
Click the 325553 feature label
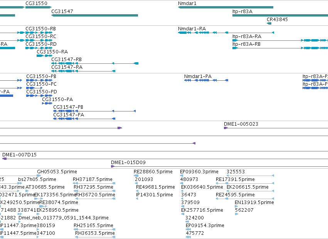236,172
